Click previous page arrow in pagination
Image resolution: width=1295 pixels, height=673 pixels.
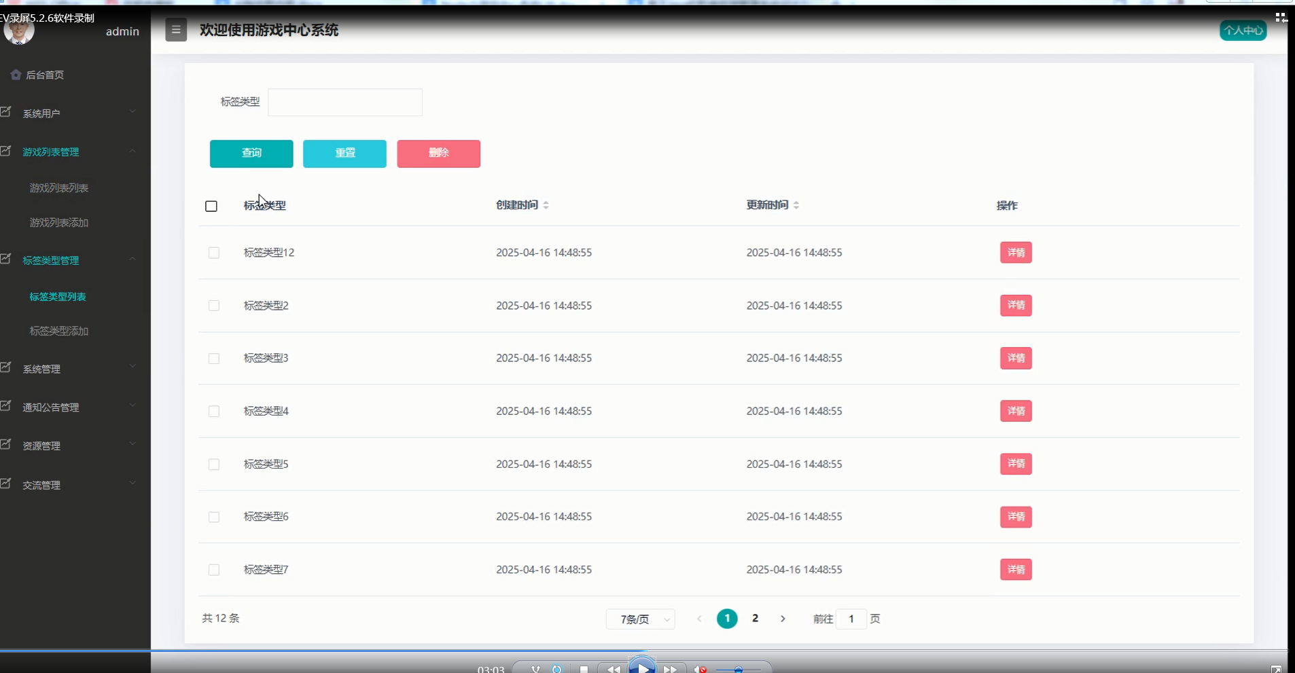point(699,619)
